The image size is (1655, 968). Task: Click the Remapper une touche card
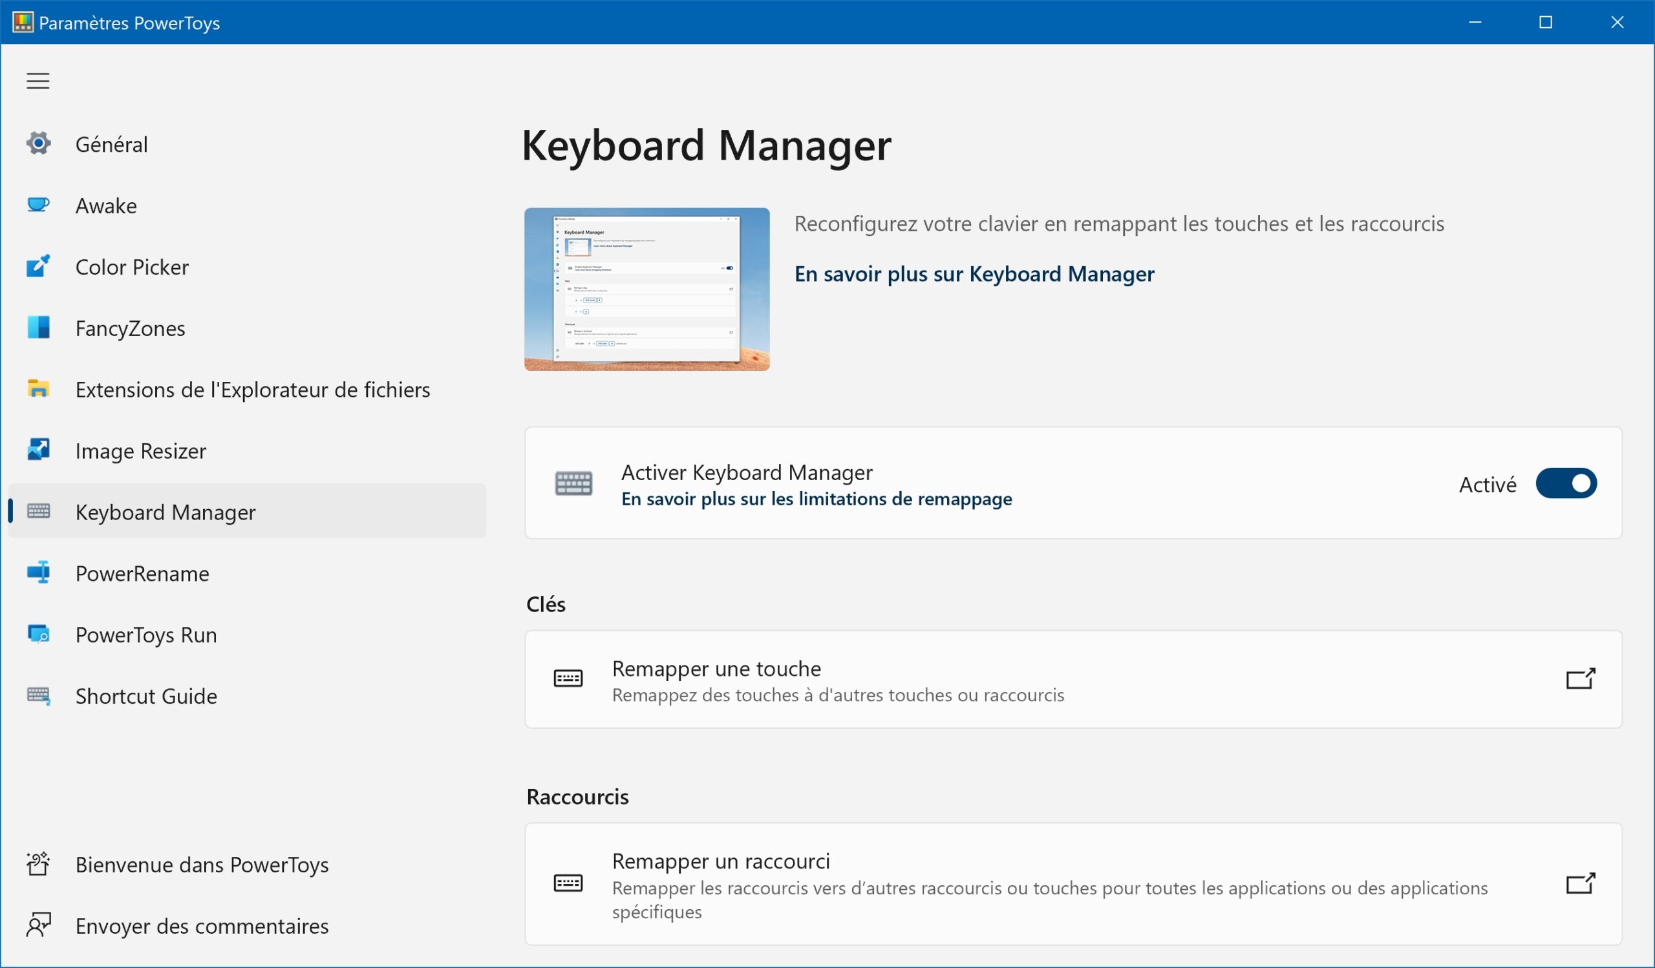1073,679
